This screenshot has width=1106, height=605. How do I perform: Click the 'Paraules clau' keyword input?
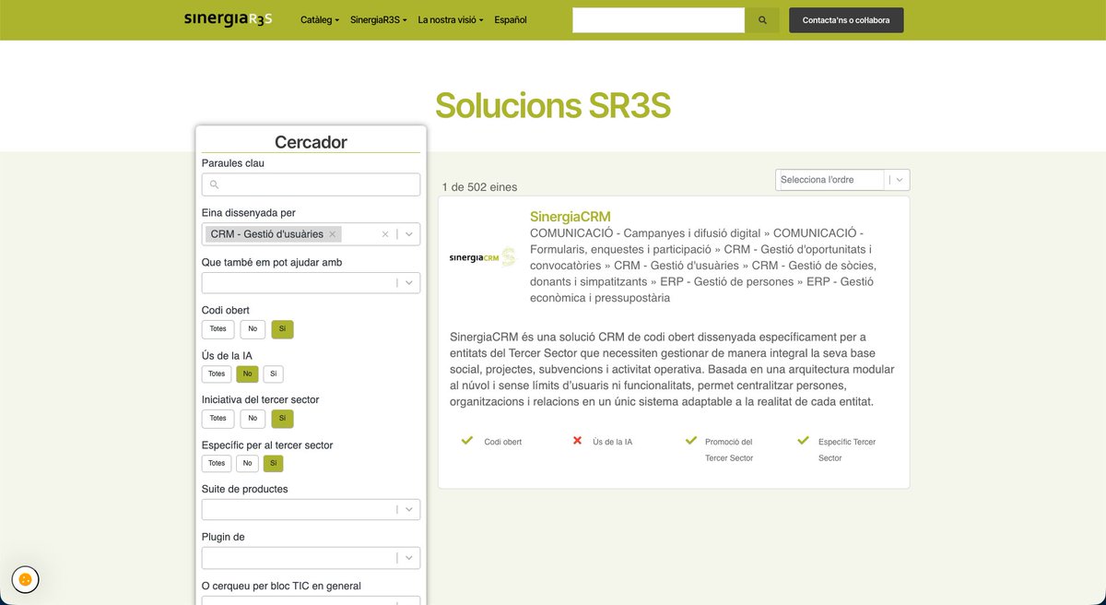click(311, 184)
